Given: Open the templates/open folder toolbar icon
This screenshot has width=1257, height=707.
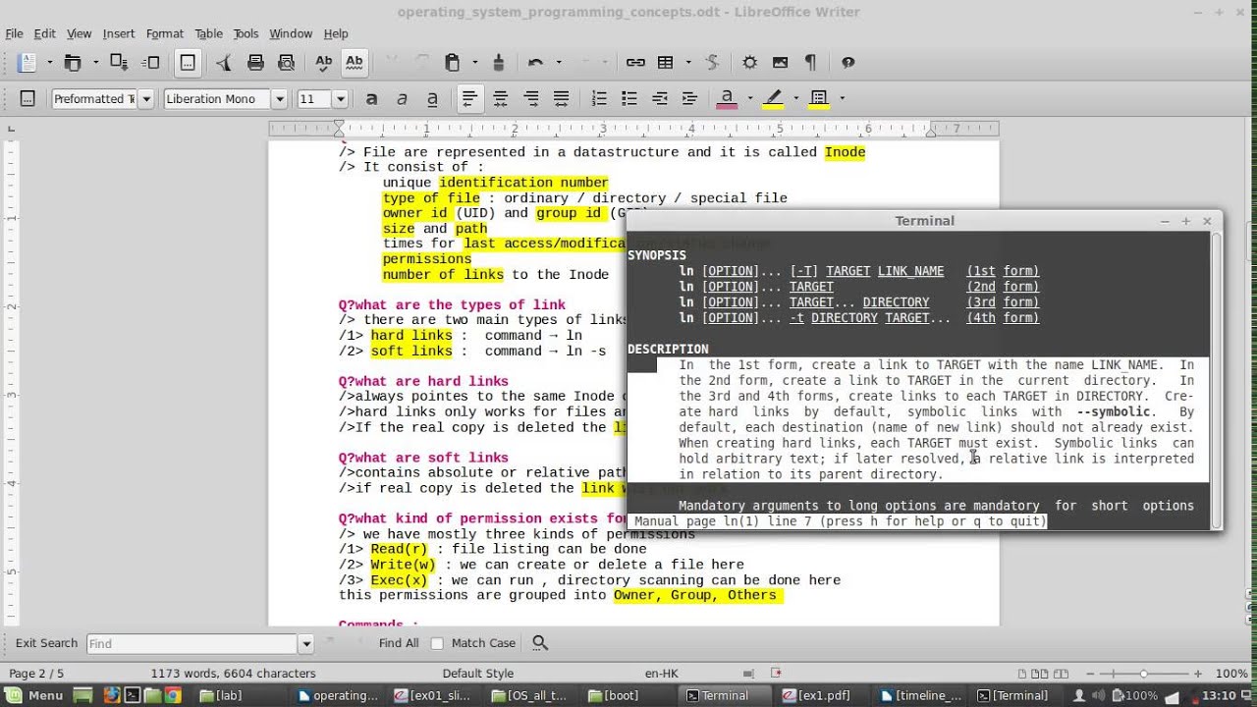Looking at the screenshot, I should point(72,63).
